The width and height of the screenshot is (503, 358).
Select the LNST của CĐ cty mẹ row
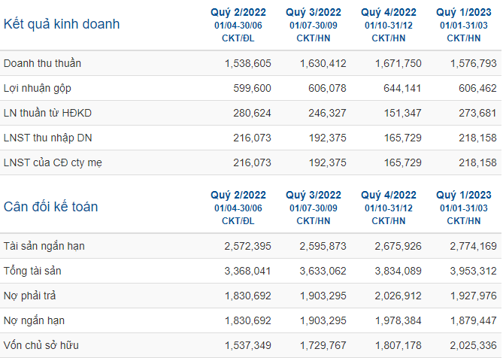(x=251, y=162)
